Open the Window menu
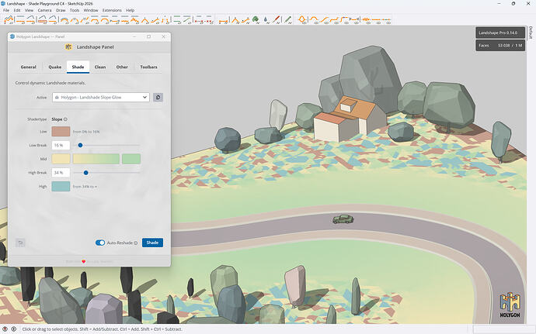The height and width of the screenshot is (334, 536). tap(91, 10)
